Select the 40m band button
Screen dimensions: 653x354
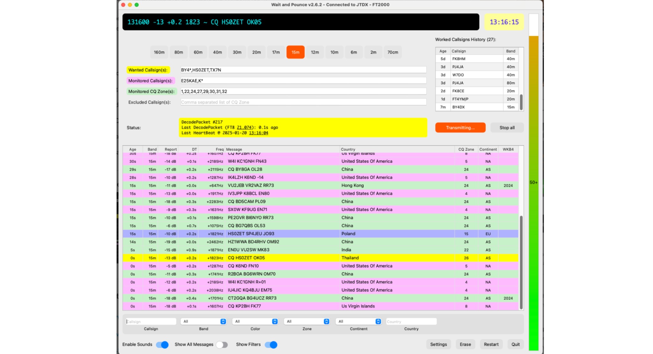point(217,52)
